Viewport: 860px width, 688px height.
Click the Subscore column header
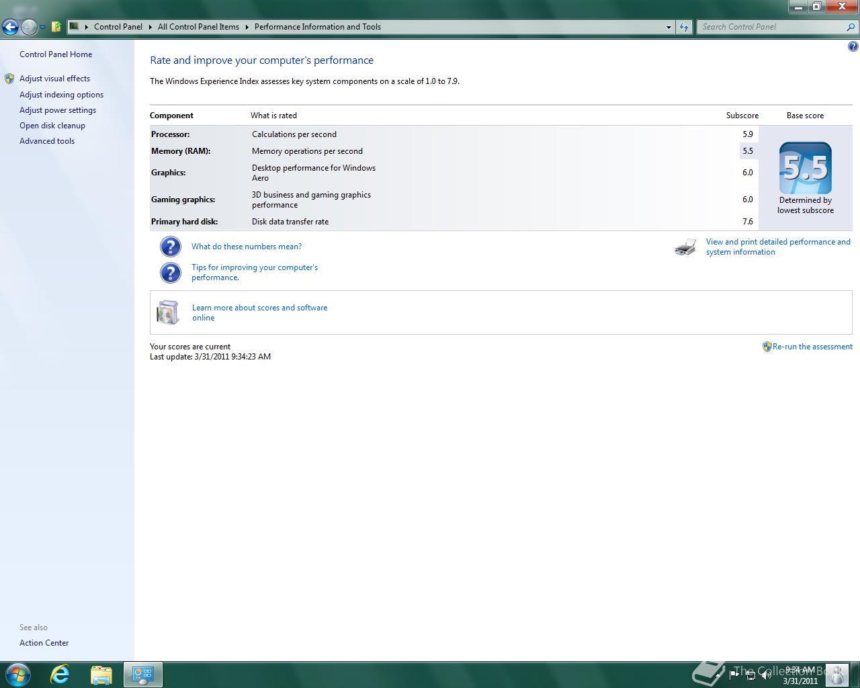(742, 116)
